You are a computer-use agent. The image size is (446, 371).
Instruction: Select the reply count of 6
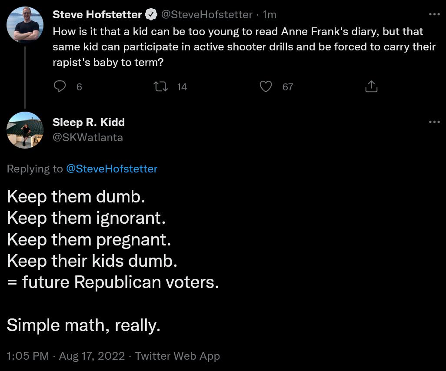pos(79,87)
